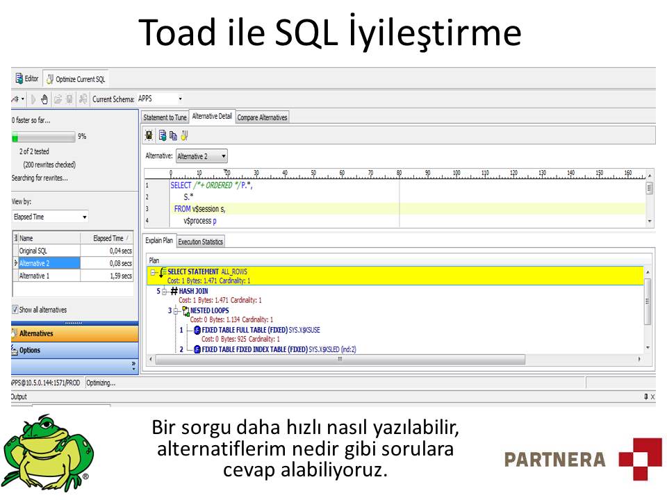
Task: Click the rewrite progress bar showing 9%
Action: 42,136
